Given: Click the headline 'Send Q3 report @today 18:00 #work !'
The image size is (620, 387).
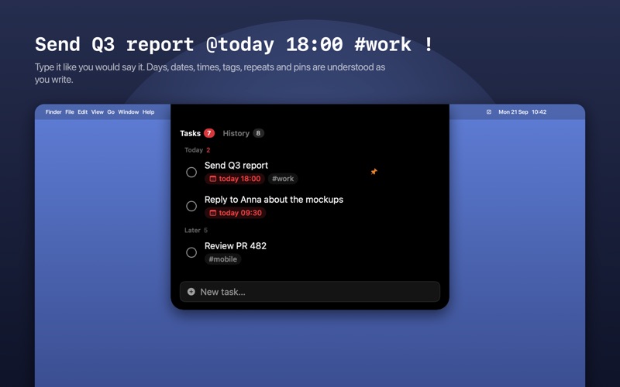Looking at the screenshot, I should 234,44.
